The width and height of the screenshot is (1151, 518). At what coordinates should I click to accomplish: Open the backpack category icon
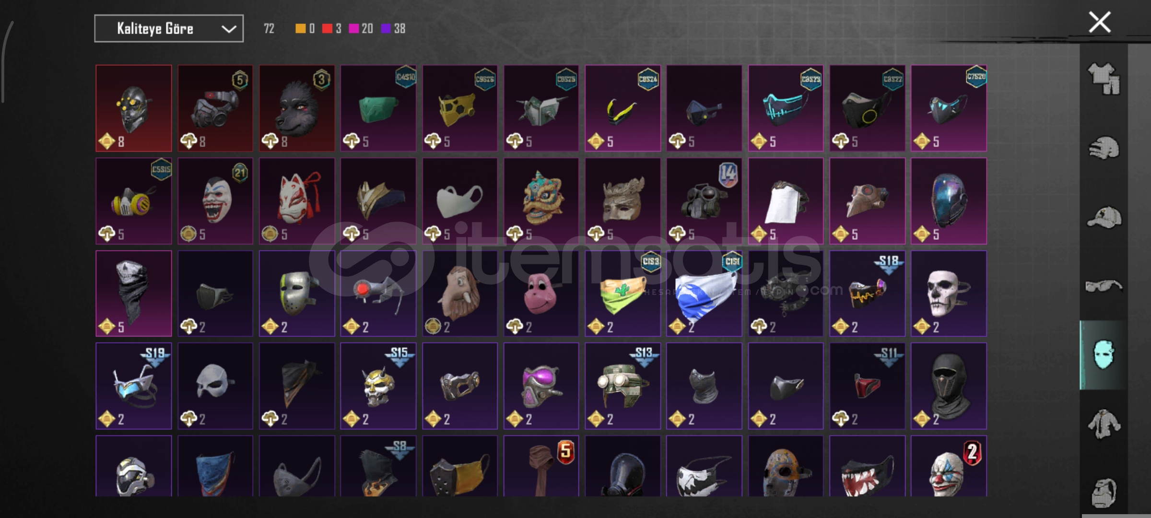(x=1104, y=492)
